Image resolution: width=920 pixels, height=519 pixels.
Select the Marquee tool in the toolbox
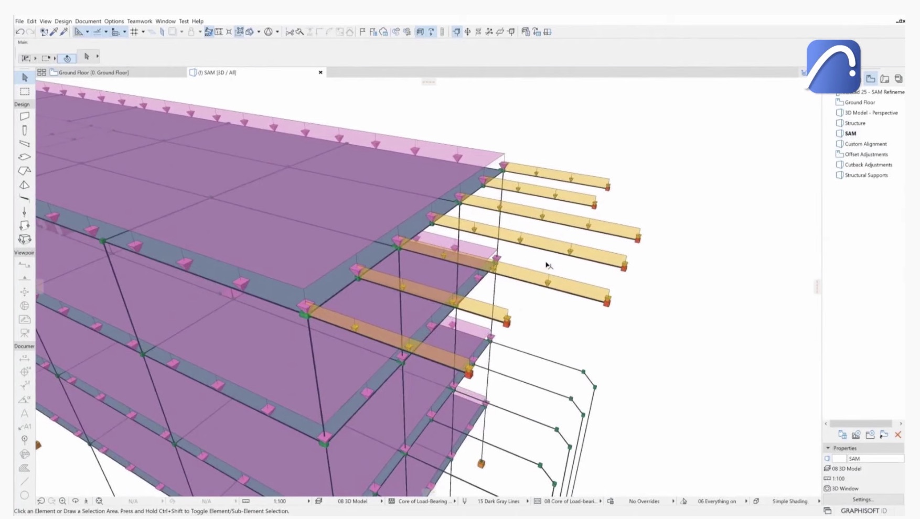pyautogui.click(x=25, y=92)
